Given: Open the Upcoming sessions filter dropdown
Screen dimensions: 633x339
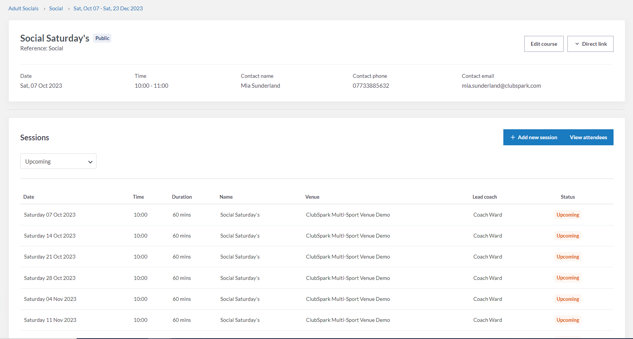Looking at the screenshot, I should pos(58,161).
